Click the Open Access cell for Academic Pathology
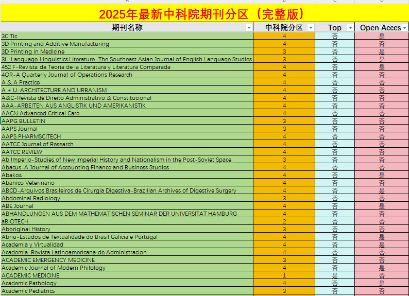Viewport: 409px width, 296px height. [382, 283]
